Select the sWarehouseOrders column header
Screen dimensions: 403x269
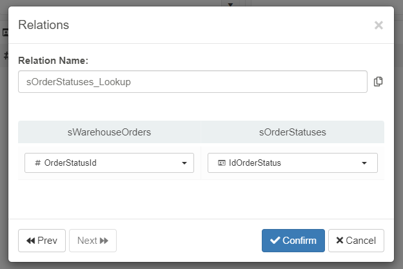coord(109,132)
